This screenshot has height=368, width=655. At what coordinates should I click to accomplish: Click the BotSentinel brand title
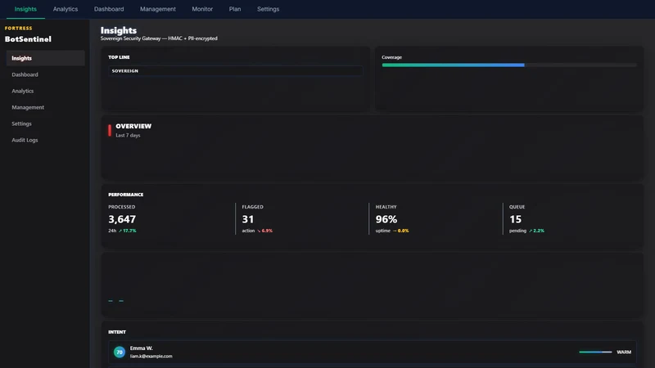(28, 39)
